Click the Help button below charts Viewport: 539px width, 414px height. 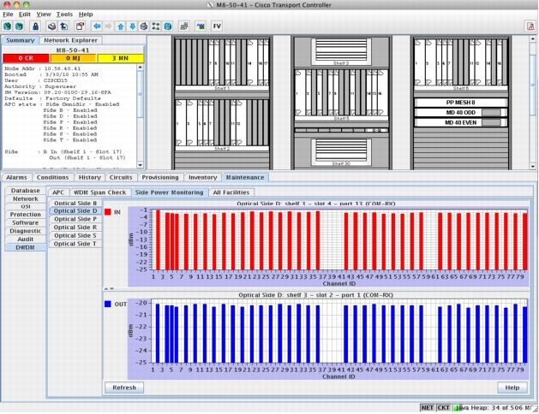(x=512, y=387)
